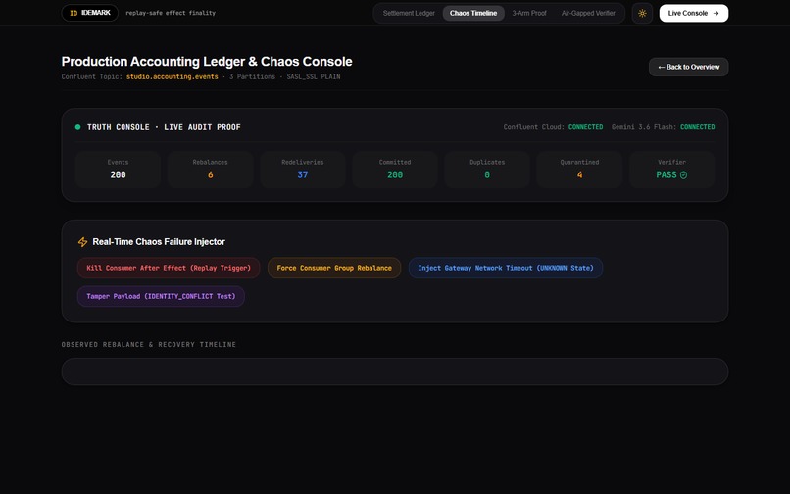
Task: Click the green live status dot
Action: pyautogui.click(x=77, y=127)
